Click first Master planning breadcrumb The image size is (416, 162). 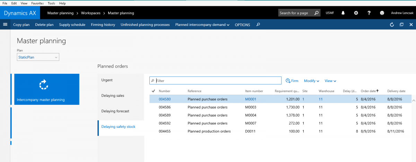[x=60, y=13]
